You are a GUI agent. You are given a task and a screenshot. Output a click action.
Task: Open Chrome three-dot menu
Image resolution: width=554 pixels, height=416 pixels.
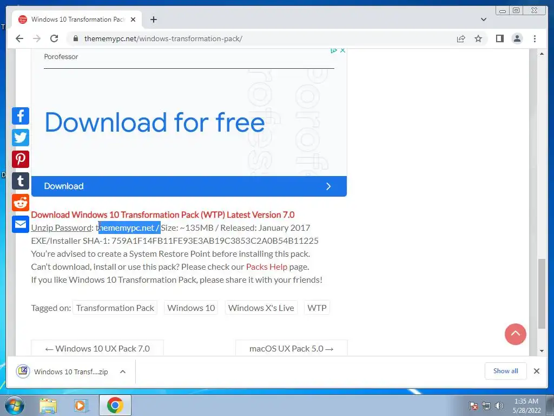point(535,38)
